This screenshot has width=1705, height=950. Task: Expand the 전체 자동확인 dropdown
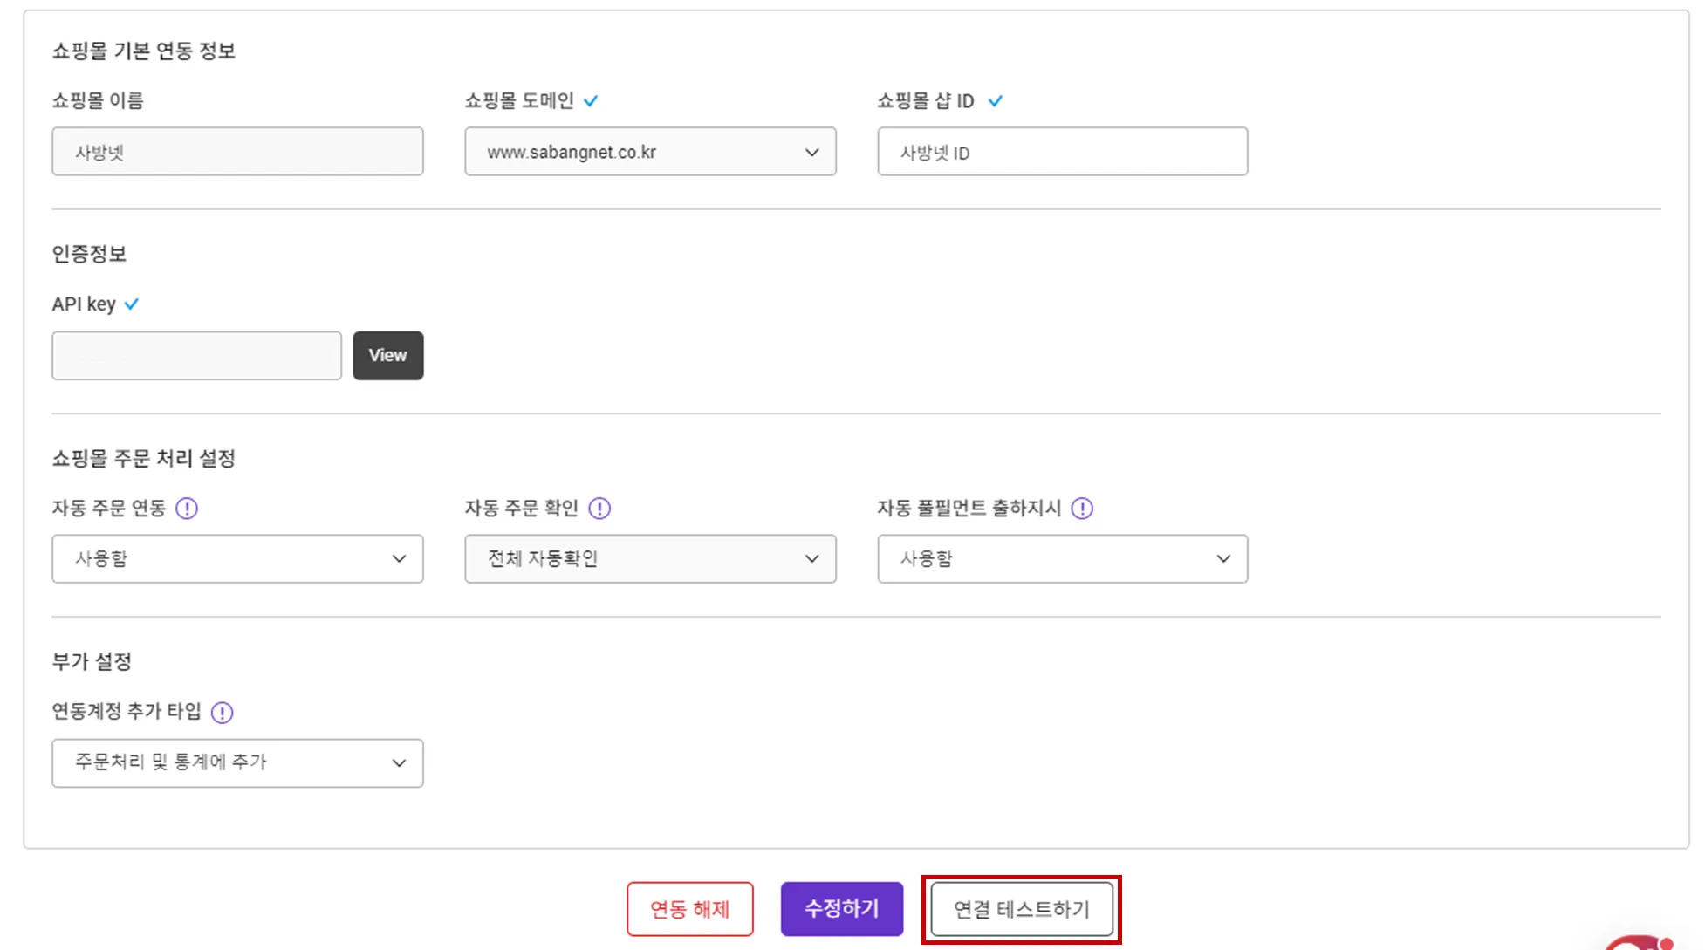coord(650,559)
